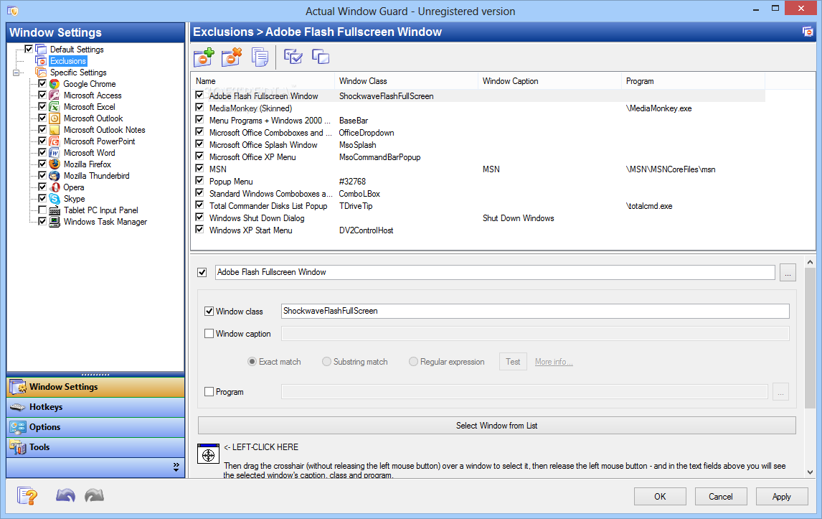Open help with the question mark icon
Screen dimensions: 822x519
[27, 495]
